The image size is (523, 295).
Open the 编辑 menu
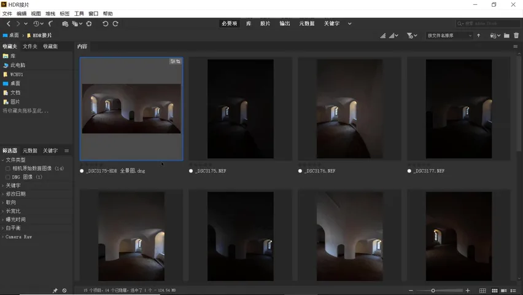click(x=21, y=14)
